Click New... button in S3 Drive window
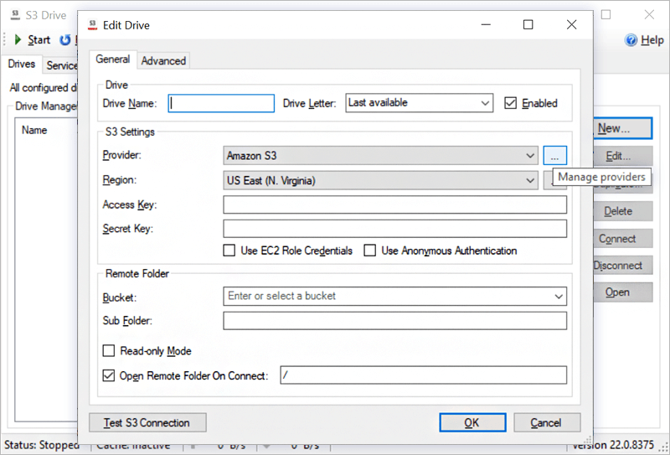 click(x=622, y=128)
